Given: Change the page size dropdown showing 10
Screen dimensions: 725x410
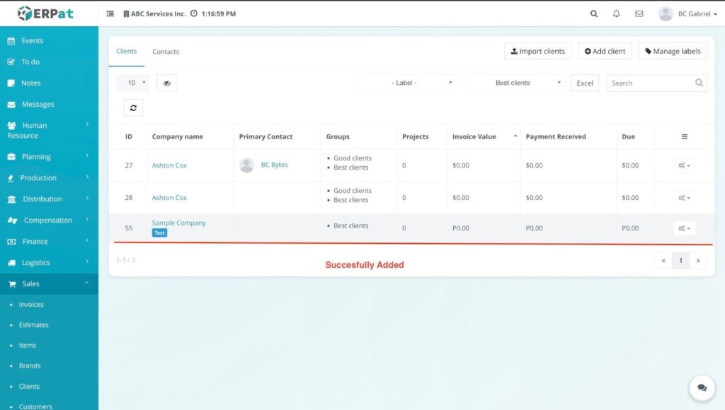Looking at the screenshot, I should (x=132, y=83).
